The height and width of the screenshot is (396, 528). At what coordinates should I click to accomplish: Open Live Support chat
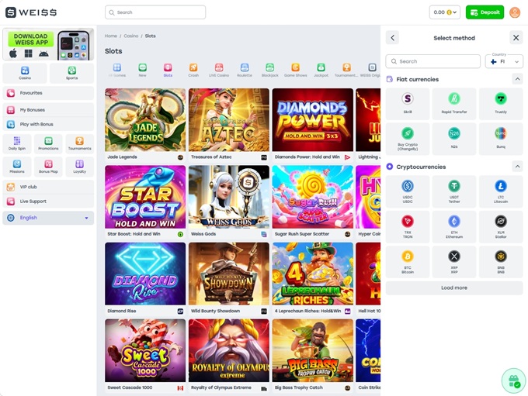click(48, 201)
